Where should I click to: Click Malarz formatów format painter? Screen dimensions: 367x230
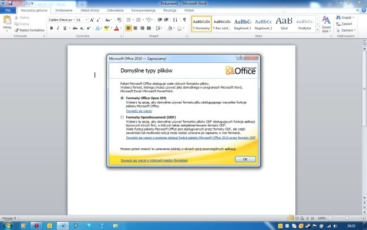point(29,30)
